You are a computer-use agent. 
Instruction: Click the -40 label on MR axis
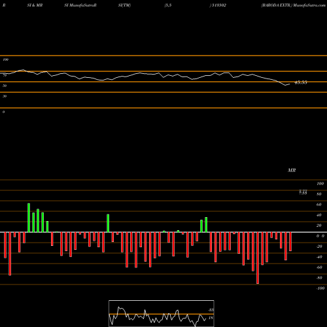[x=319, y=257]
